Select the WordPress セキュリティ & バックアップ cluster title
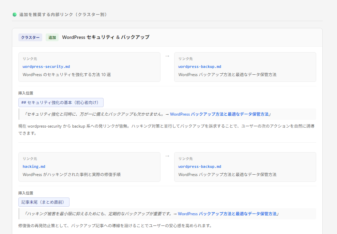Image resolution: width=337 pixels, height=234 pixels. coord(106,37)
